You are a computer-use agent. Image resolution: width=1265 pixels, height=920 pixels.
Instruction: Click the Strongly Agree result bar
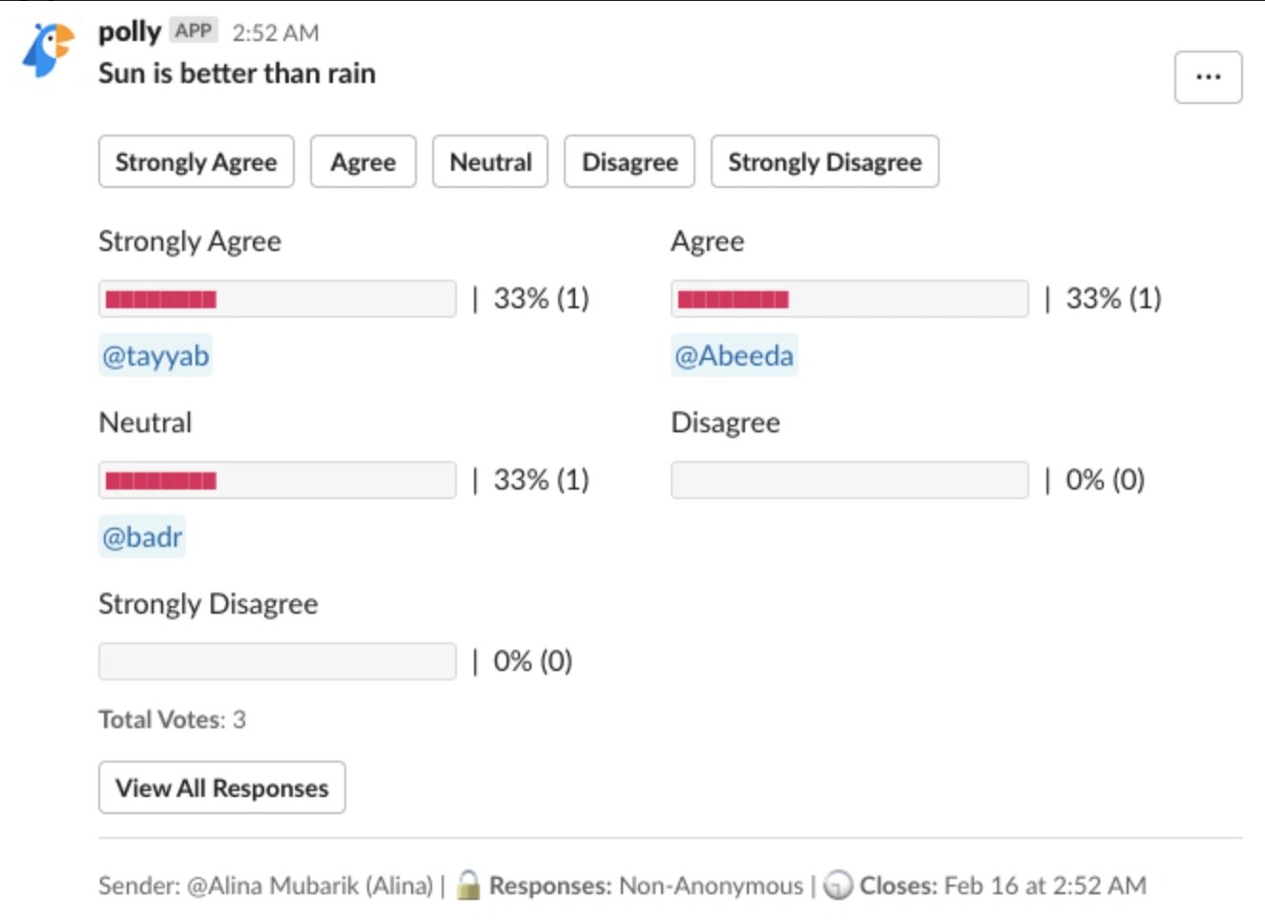(277, 299)
